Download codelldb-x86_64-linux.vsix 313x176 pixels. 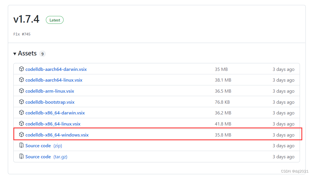tap(53, 124)
